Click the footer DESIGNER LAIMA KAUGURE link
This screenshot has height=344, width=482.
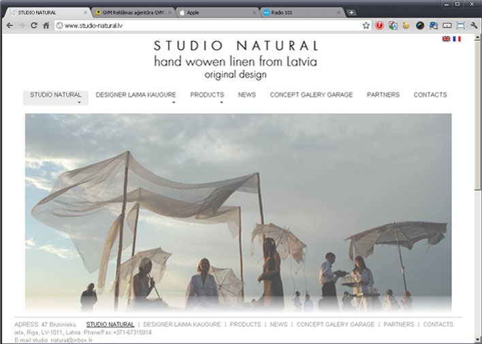182,325
